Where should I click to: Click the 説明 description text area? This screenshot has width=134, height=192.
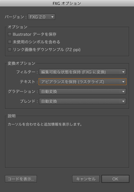pyautogui.click(x=67, y=142)
